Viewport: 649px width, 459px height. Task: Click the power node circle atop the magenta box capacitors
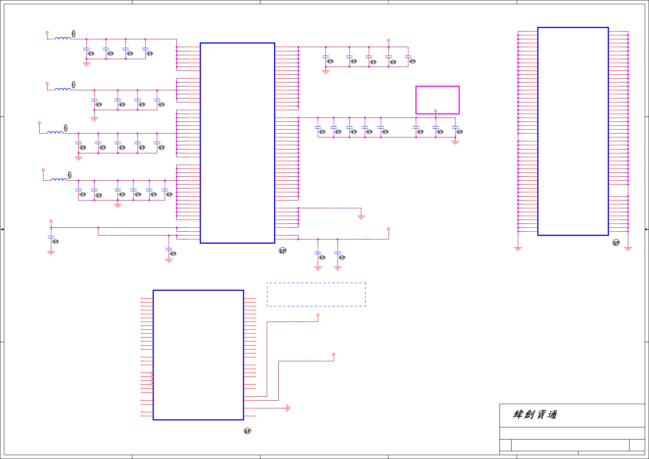tap(436, 111)
